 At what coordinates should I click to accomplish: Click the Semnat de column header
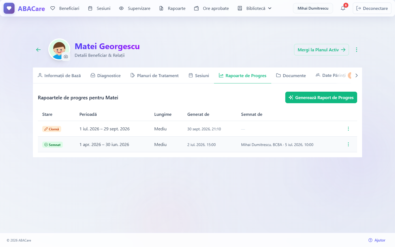point(252,114)
